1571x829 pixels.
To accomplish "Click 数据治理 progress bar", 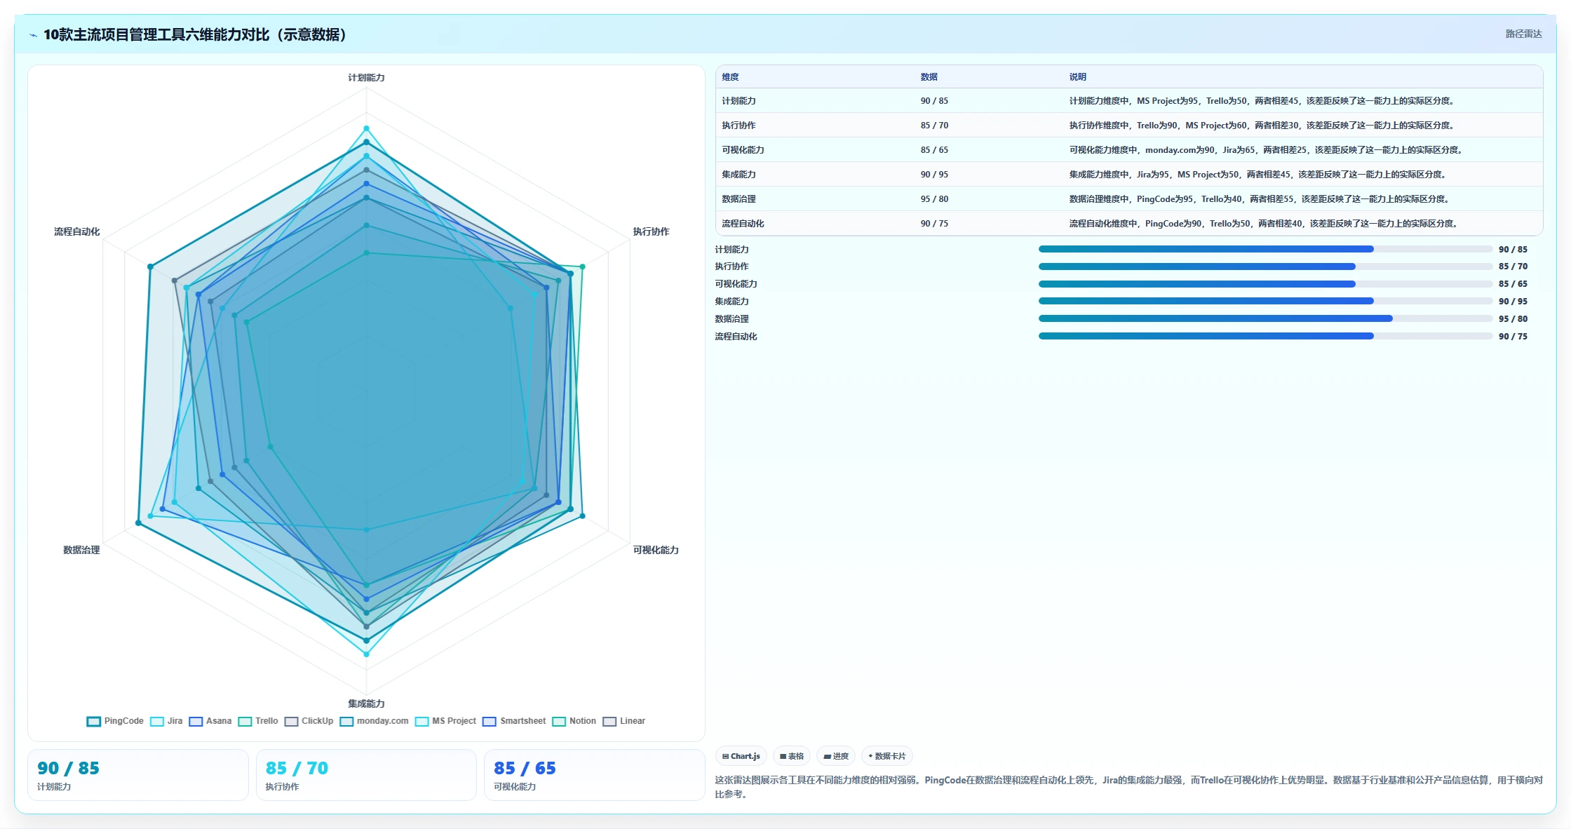I will [1265, 318].
